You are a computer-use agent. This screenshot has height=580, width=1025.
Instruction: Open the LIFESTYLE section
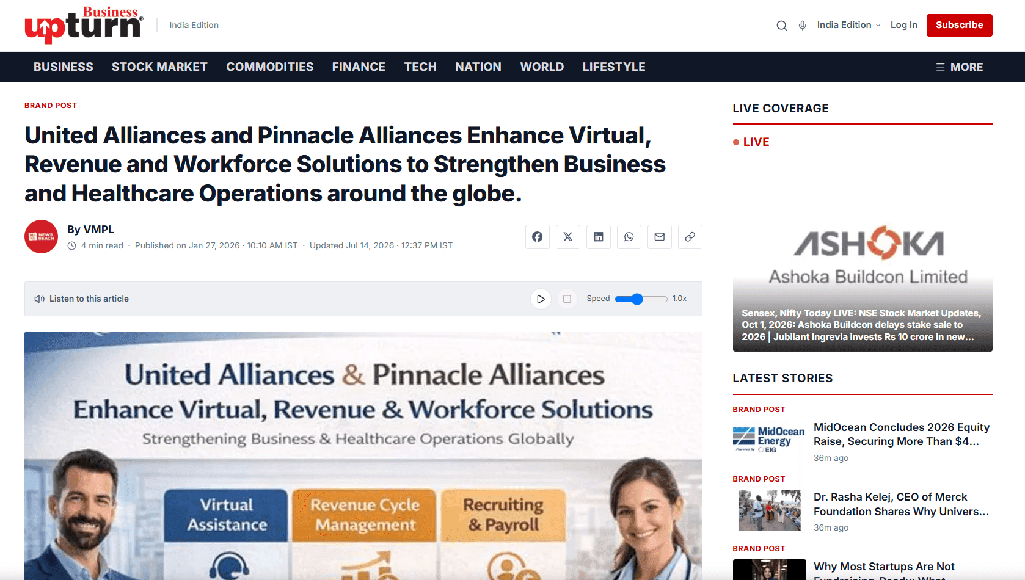(x=614, y=67)
